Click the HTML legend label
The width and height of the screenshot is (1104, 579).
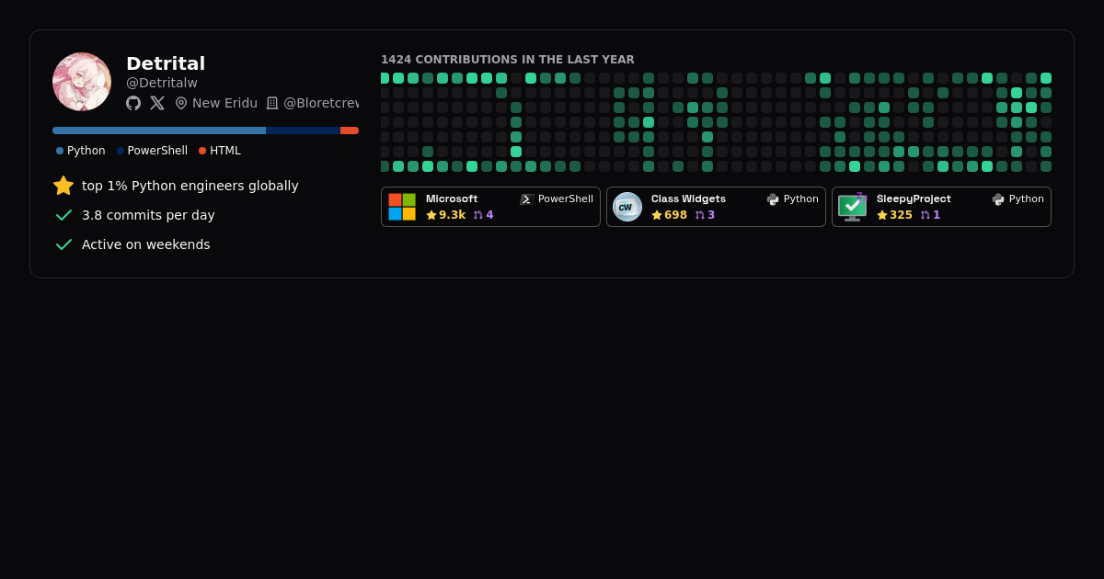[x=225, y=151]
